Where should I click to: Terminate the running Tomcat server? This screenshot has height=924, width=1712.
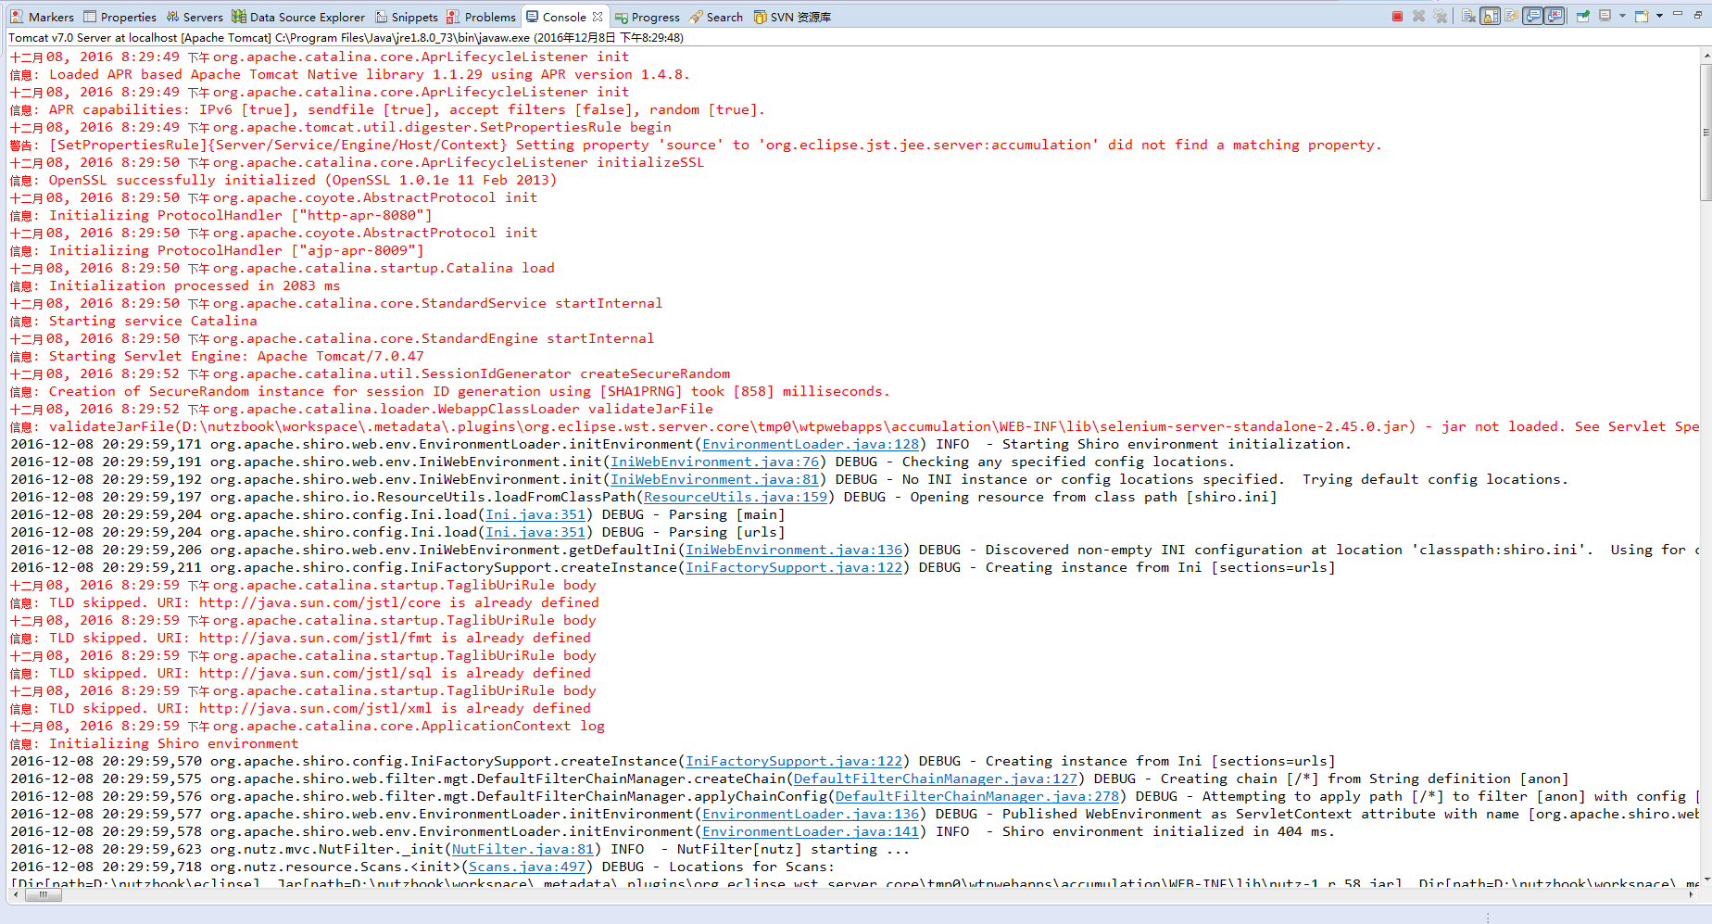coord(1397,17)
